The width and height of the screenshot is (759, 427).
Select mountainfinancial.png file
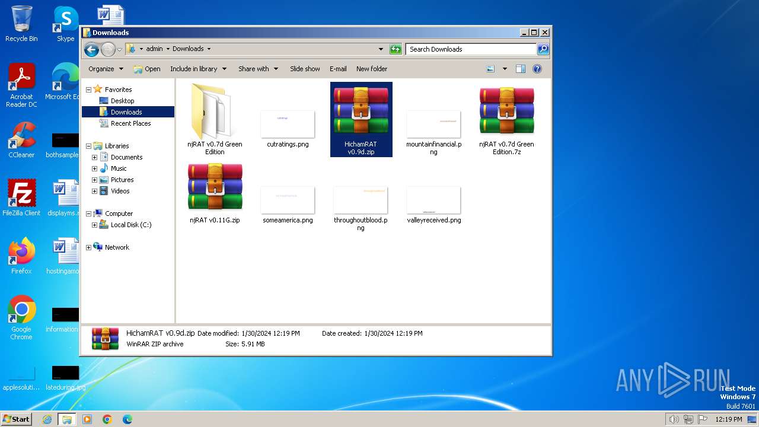(433, 133)
